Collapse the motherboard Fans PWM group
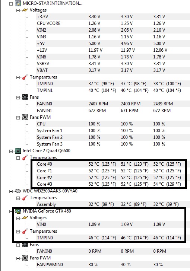This screenshot has width=190, height=271. 18,118
